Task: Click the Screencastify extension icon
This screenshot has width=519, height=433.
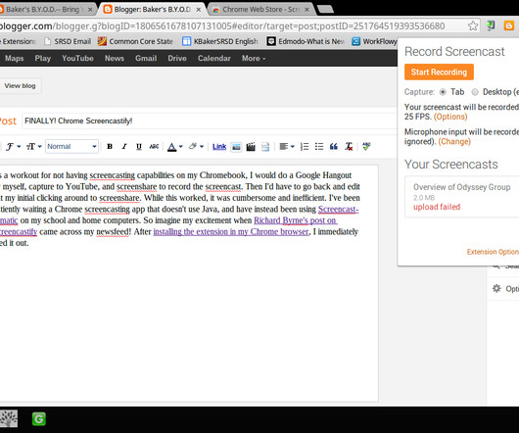Action: coord(491,25)
